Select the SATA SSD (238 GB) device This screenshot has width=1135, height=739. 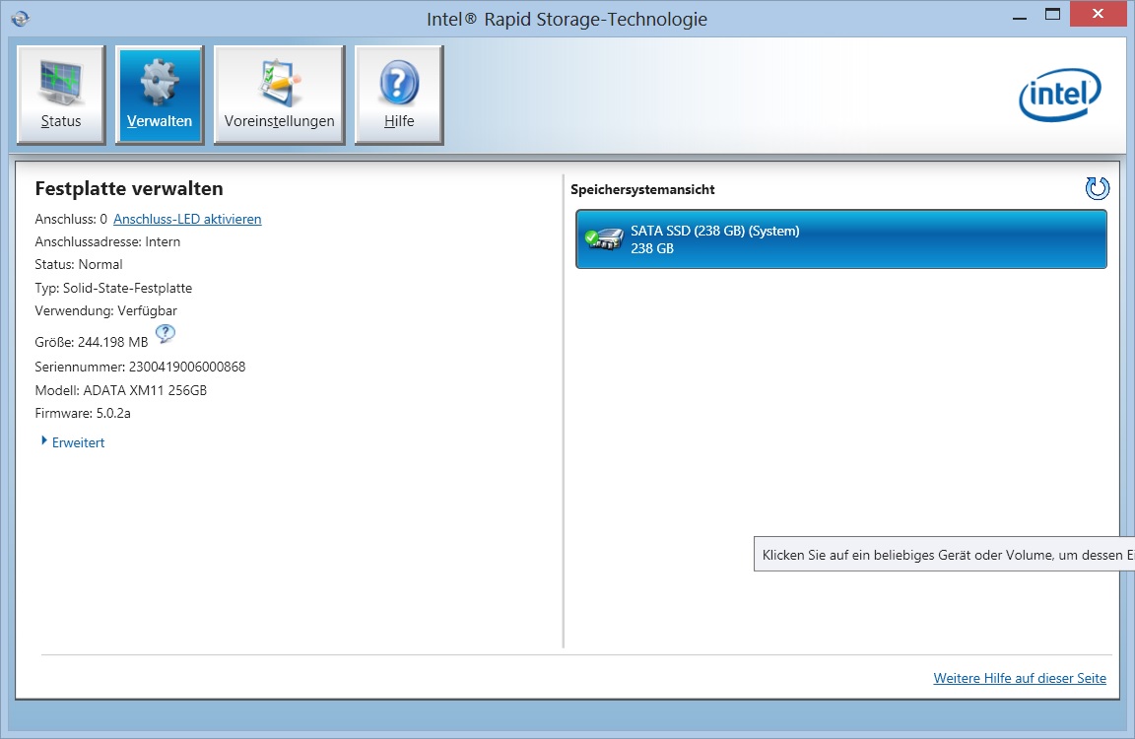point(841,238)
